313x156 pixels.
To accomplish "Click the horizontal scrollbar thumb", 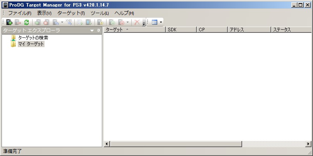I will (x=176, y=144).
